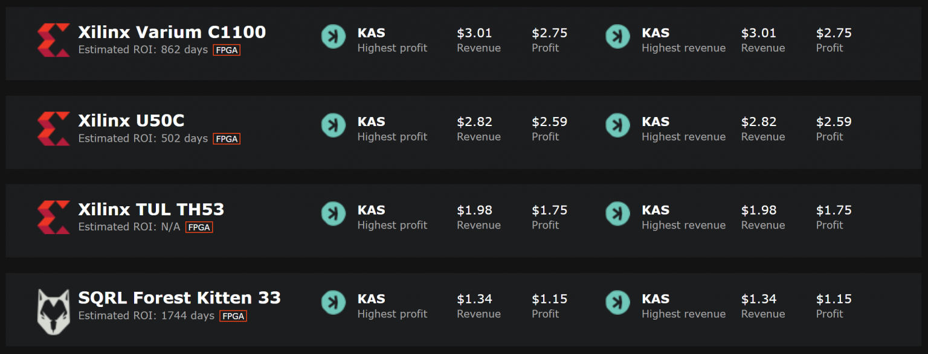Click the KAS coin icon for TUL TH53 highest profit

(333, 213)
